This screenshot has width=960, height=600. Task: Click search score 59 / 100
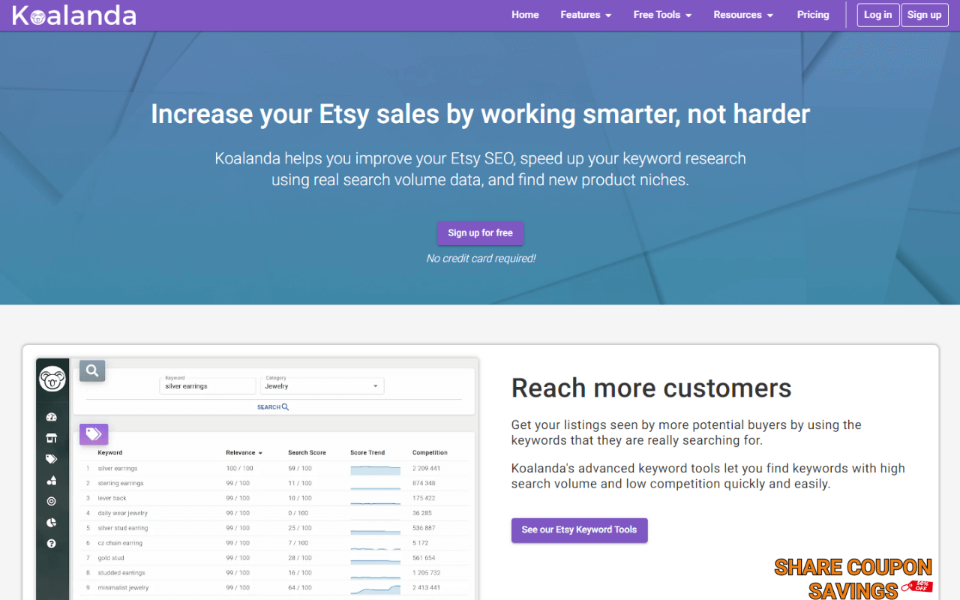(x=300, y=469)
